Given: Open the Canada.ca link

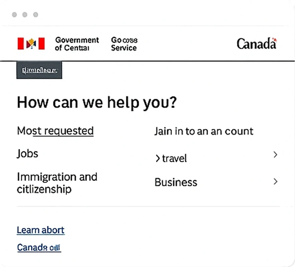Looking at the screenshot, I should pos(39,247).
